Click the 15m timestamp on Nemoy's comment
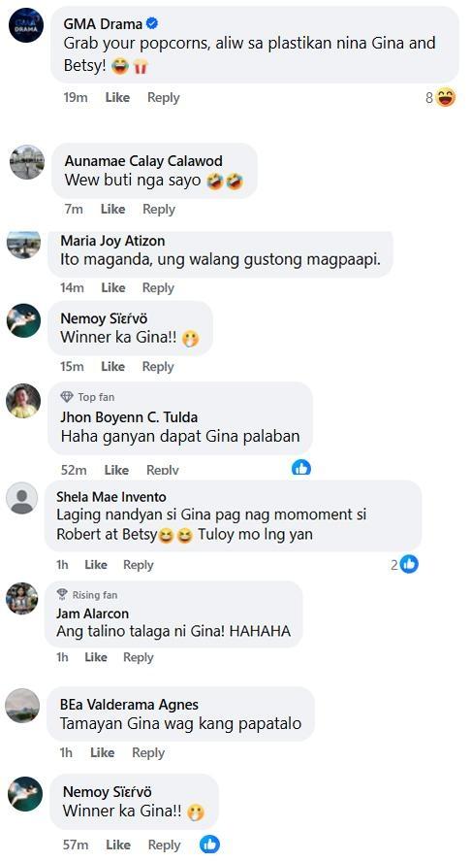The image size is (471, 862). coord(72,366)
